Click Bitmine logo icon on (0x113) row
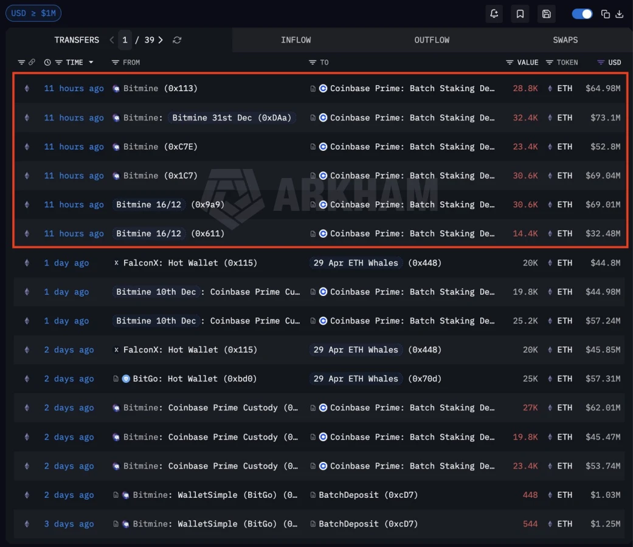633x547 pixels. pos(116,89)
